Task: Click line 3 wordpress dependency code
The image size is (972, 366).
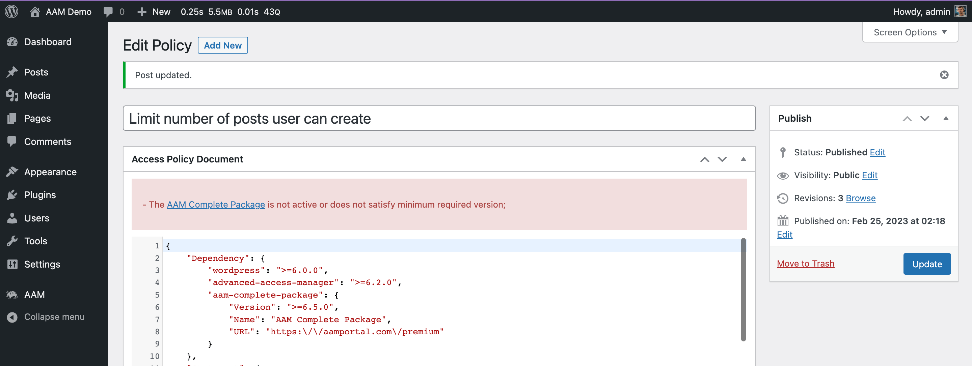Action: 268,270
